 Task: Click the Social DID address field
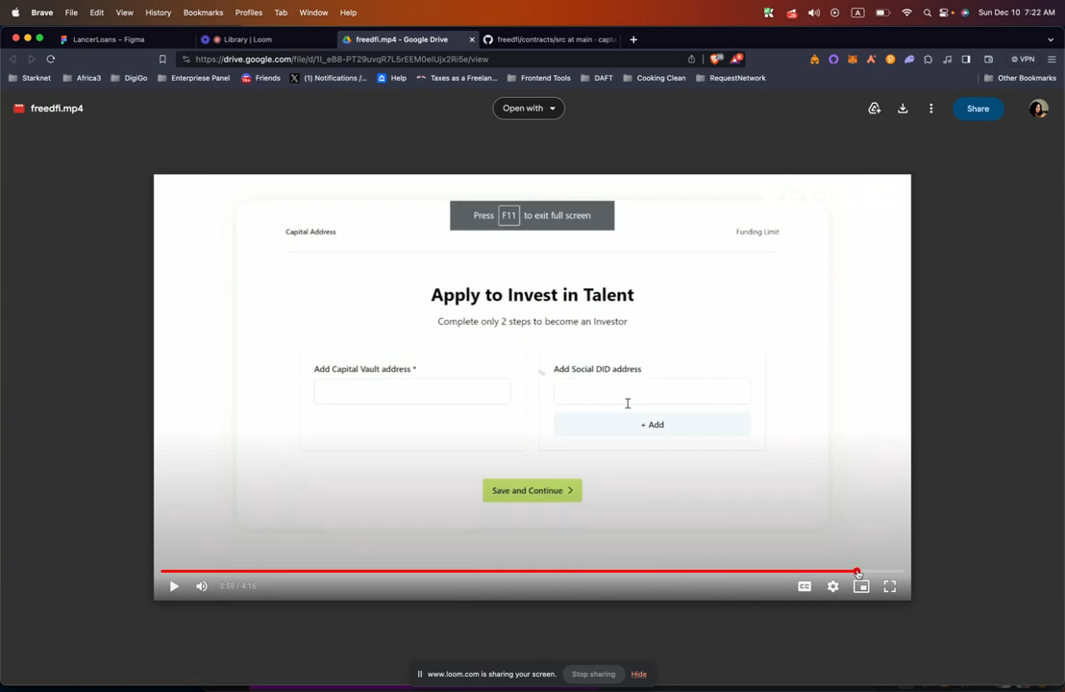pos(652,391)
